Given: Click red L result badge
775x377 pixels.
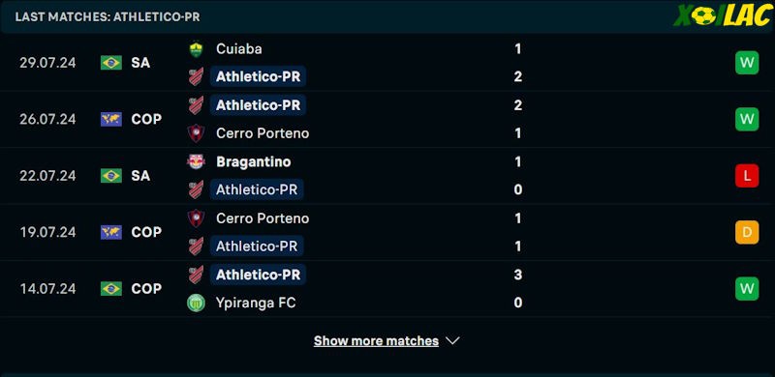Looking at the screenshot, I should [747, 176].
